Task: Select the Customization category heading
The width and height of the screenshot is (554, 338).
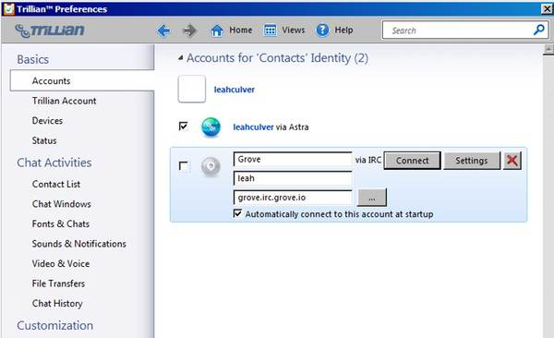Action: tap(55, 325)
